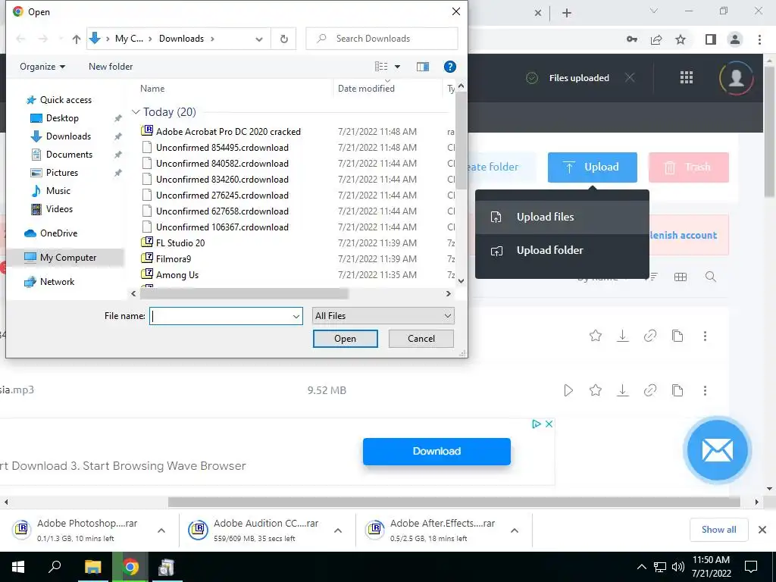The height and width of the screenshot is (582, 776).
Task: Collapse the Today (20) group
Action: [x=136, y=112]
